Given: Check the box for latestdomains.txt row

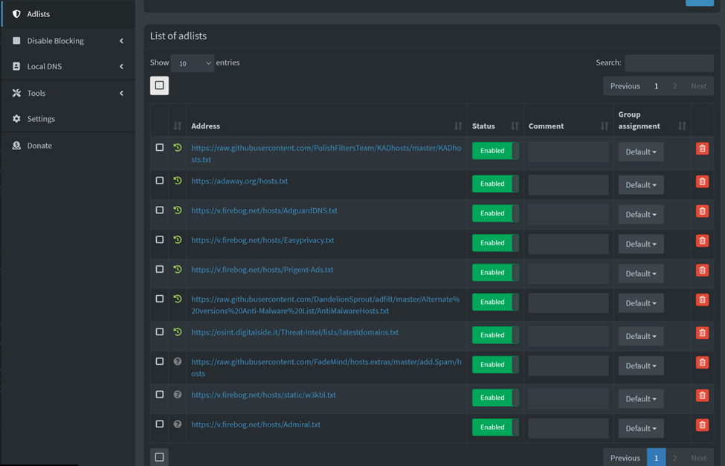Looking at the screenshot, I should (x=160, y=332).
